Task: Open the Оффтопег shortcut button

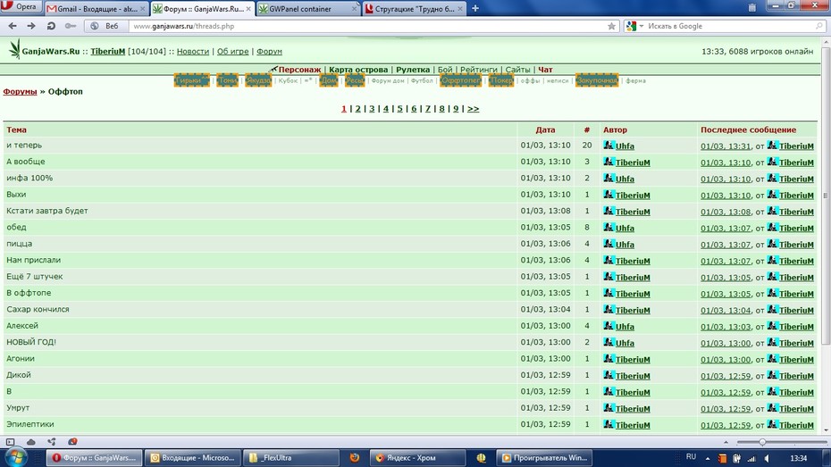Action: [460, 80]
